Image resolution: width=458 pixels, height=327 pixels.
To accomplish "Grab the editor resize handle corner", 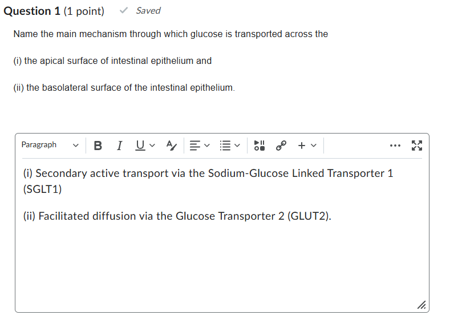I will [x=421, y=305].
